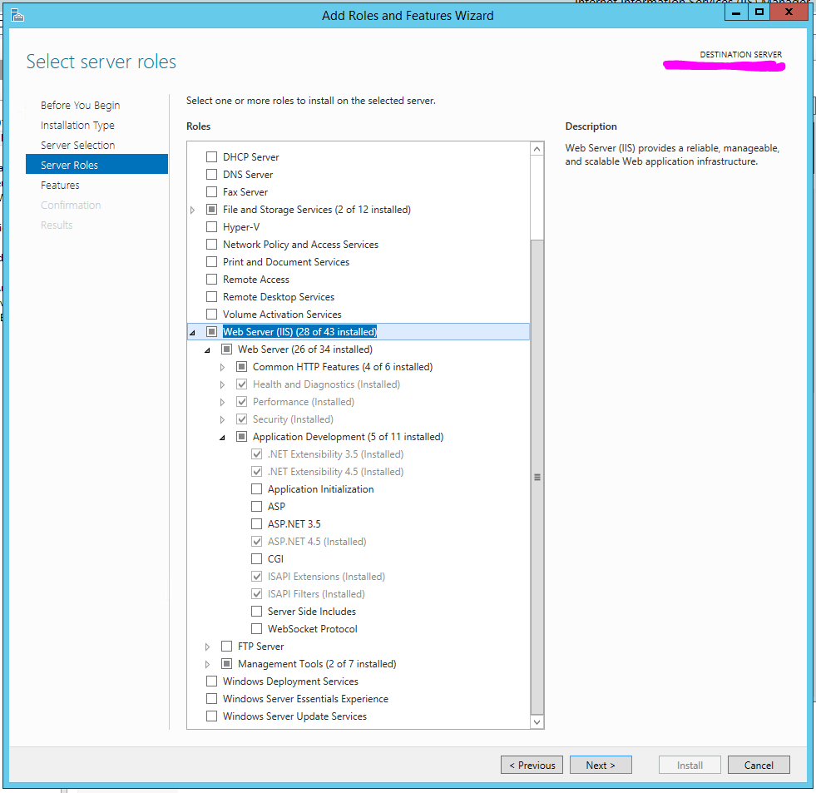The height and width of the screenshot is (793, 816).
Task: Tick the FTP Server checkbox
Action: [227, 647]
